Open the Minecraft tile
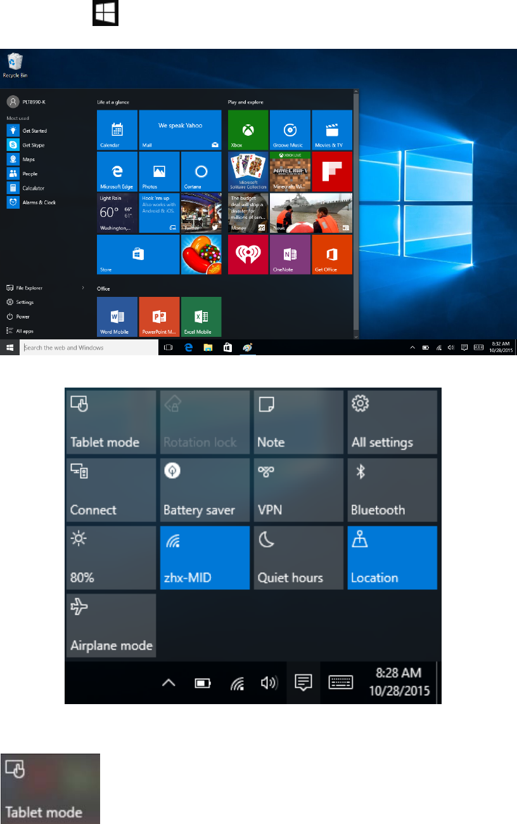517x824 pixels. [x=290, y=171]
